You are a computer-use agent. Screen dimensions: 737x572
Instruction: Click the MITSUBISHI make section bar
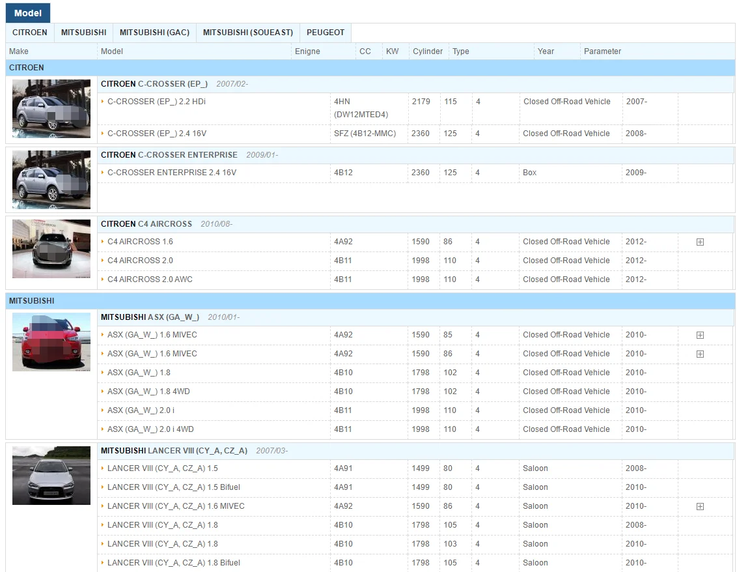[370, 301]
